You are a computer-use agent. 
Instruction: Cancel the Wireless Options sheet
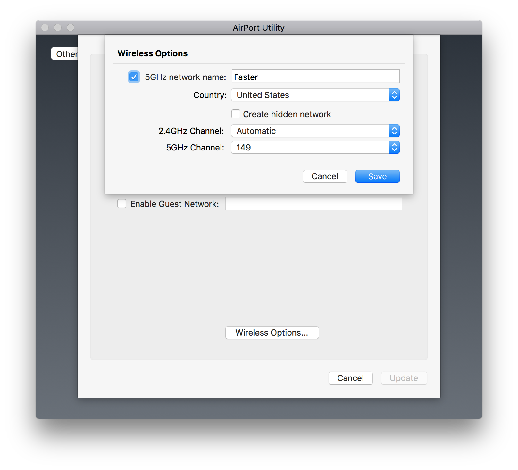pyautogui.click(x=325, y=176)
